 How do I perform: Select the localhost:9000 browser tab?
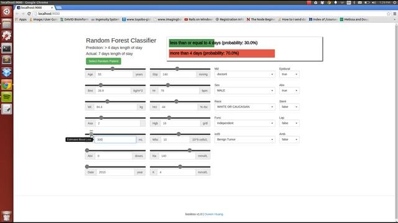(35, 7)
